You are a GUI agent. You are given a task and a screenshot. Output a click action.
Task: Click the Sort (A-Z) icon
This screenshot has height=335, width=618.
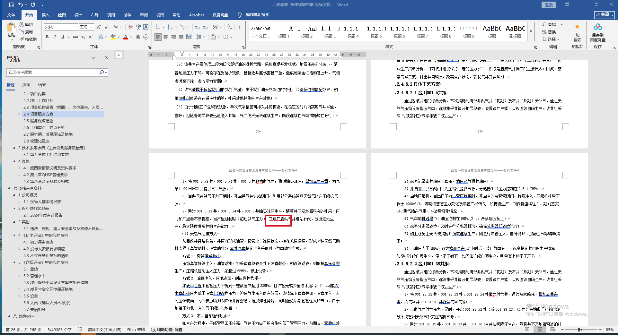pyautogui.click(x=230, y=27)
